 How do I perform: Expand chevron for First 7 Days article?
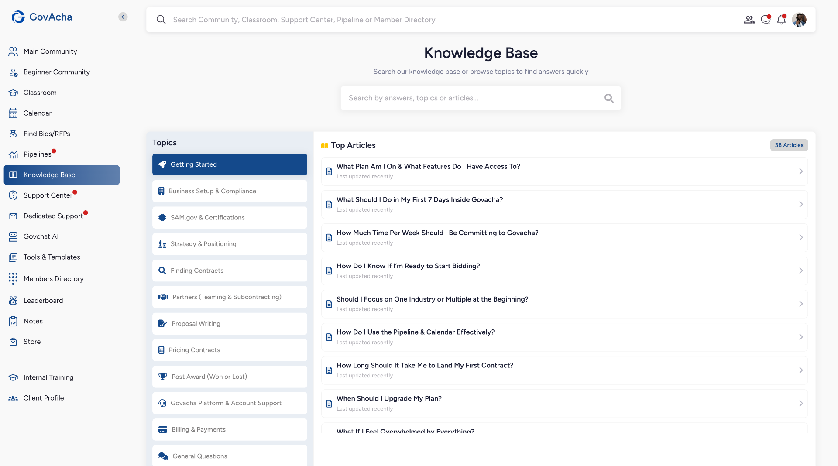click(801, 205)
